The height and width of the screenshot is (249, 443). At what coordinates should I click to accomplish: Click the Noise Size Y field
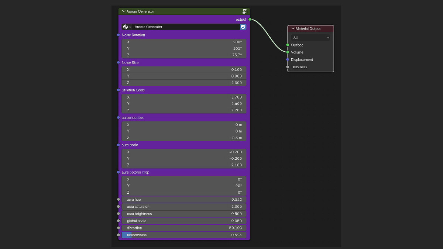click(x=184, y=76)
